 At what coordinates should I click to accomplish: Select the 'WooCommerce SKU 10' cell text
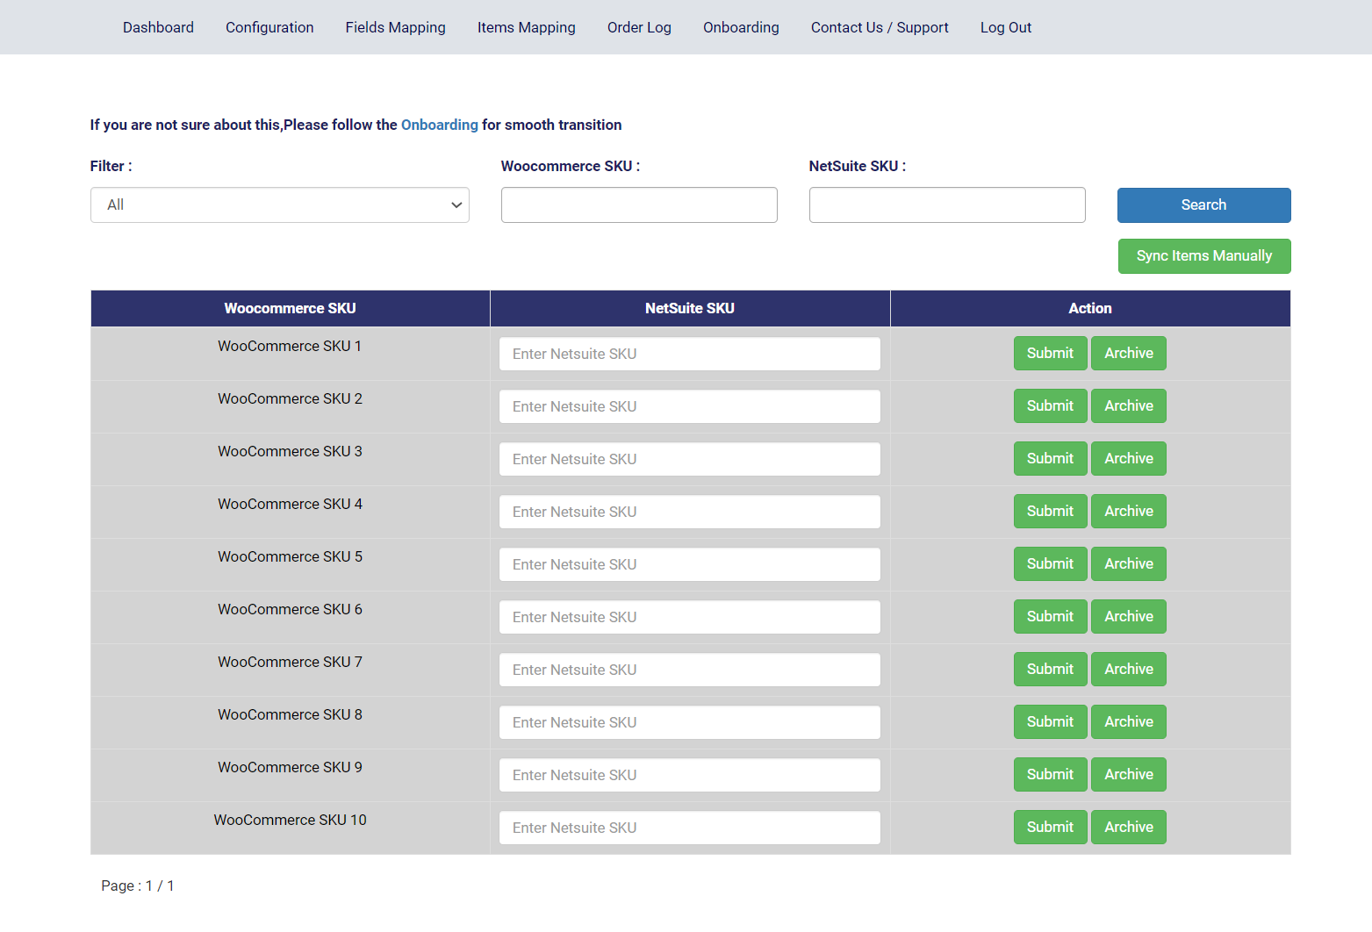(x=290, y=820)
